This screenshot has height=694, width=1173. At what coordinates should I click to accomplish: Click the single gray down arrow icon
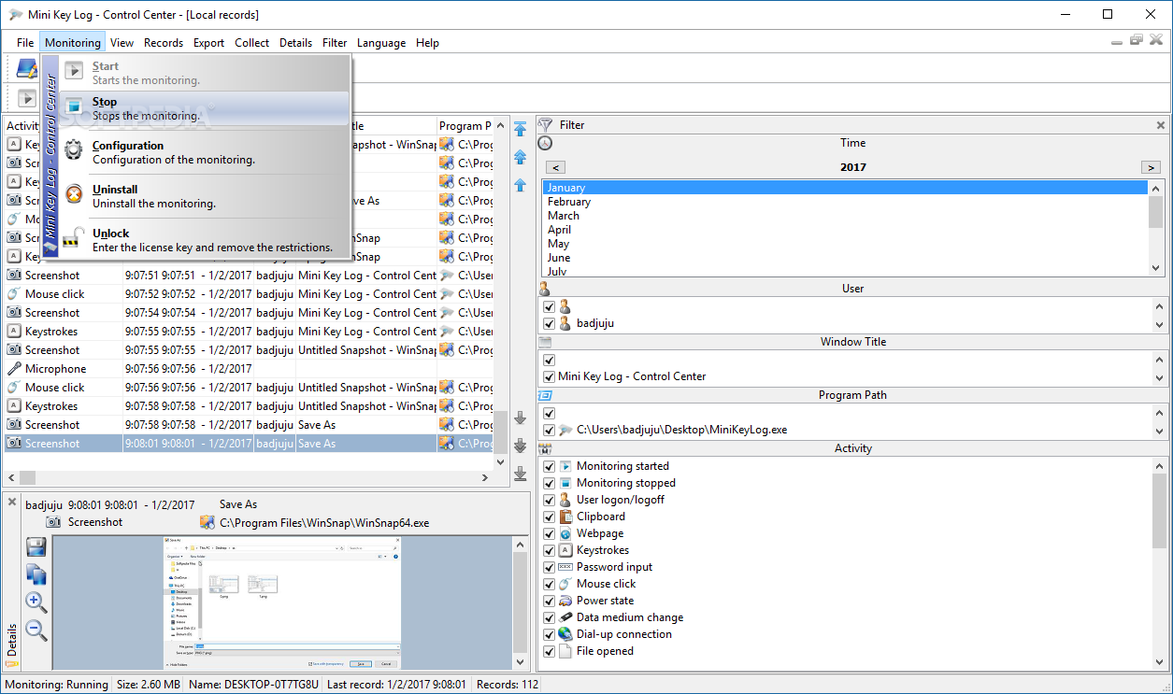point(521,418)
